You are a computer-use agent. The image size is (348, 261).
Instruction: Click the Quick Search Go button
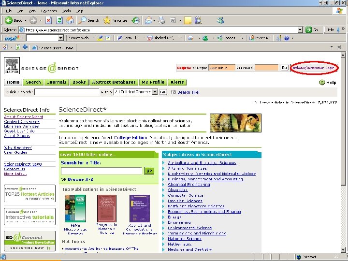click(163, 92)
